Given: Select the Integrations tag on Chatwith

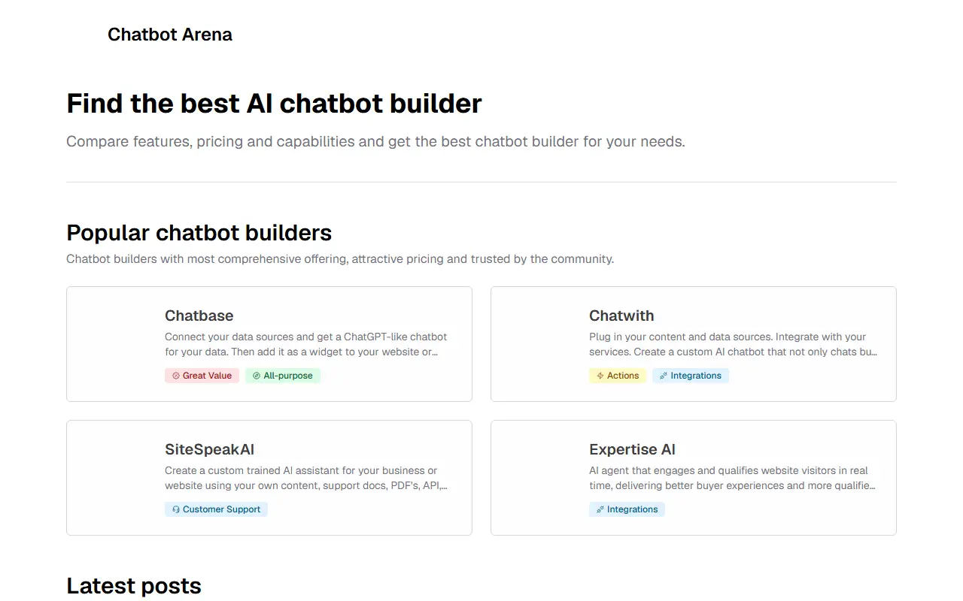Looking at the screenshot, I should click(691, 376).
